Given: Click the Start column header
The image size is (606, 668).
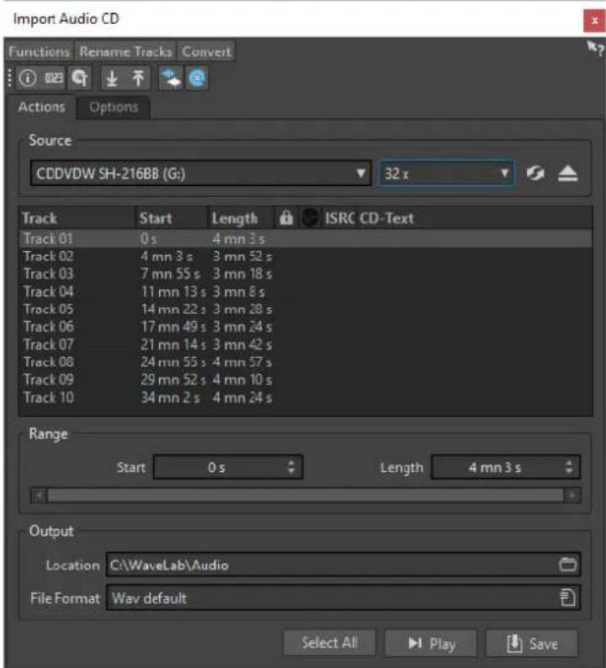Looking at the screenshot, I should pyautogui.click(x=172, y=218).
